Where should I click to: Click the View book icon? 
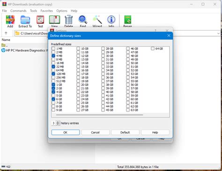(x=54, y=20)
